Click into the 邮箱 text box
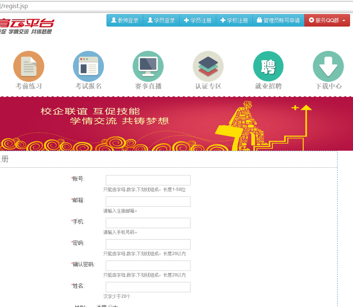The width and height of the screenshot is (353, 307). pos(148,202)
